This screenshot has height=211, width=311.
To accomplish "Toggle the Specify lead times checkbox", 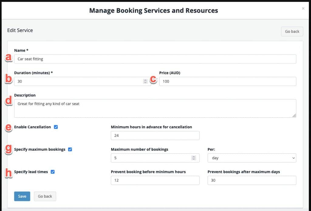I will coord(53,172).
